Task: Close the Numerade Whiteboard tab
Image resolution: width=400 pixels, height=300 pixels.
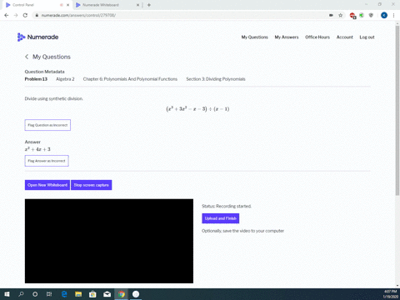Action: 137,5
